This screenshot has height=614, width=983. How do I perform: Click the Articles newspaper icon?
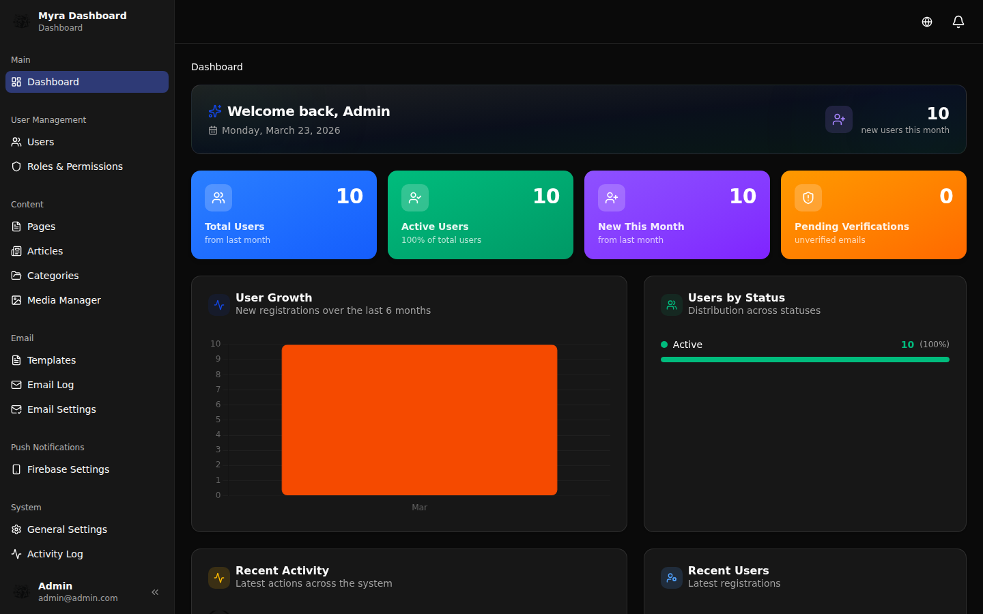click(16, 251)
